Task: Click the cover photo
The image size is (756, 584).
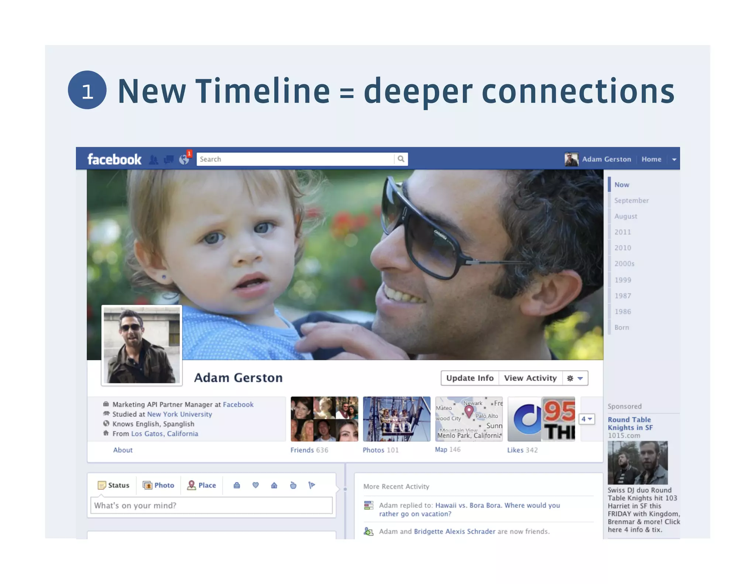Action: (345, 265)
